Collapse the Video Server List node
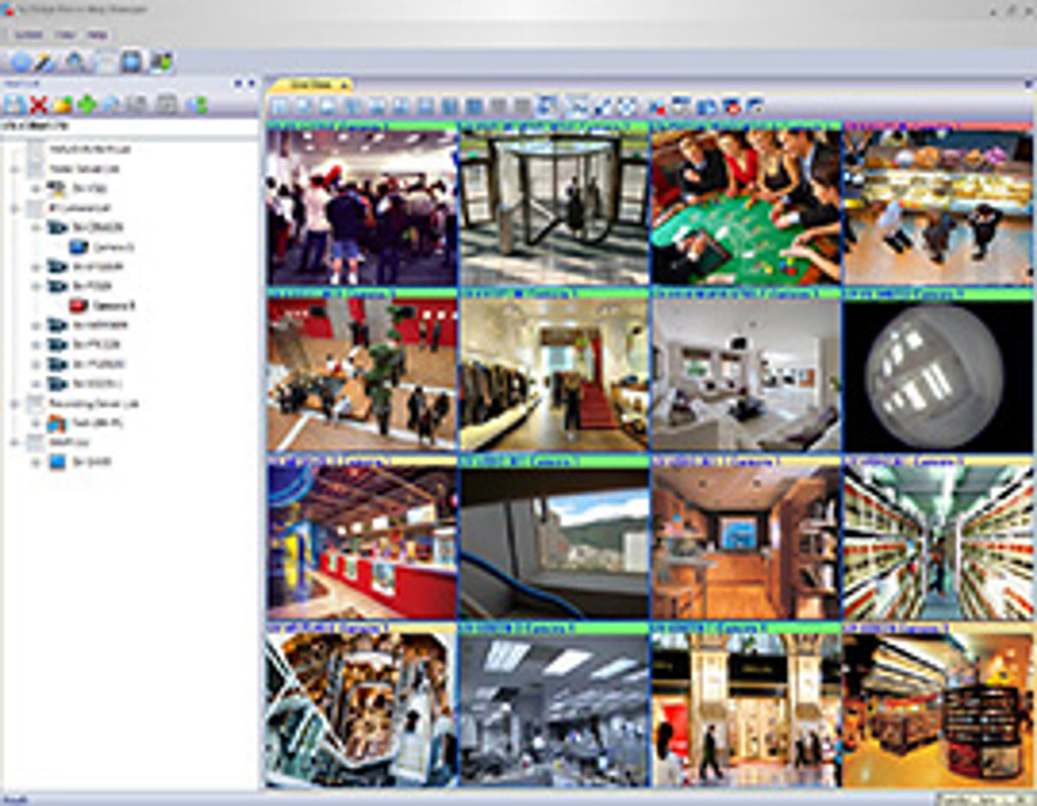Viewport: 1037px width, 806px height. tap(15, 168)
